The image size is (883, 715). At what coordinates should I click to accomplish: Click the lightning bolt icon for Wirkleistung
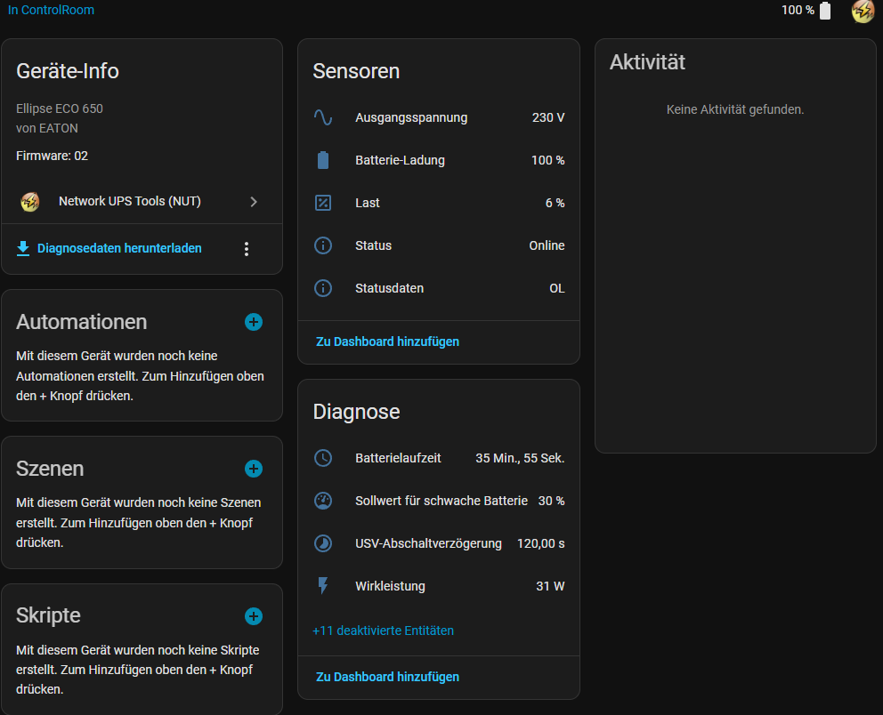tap(323, 586)
